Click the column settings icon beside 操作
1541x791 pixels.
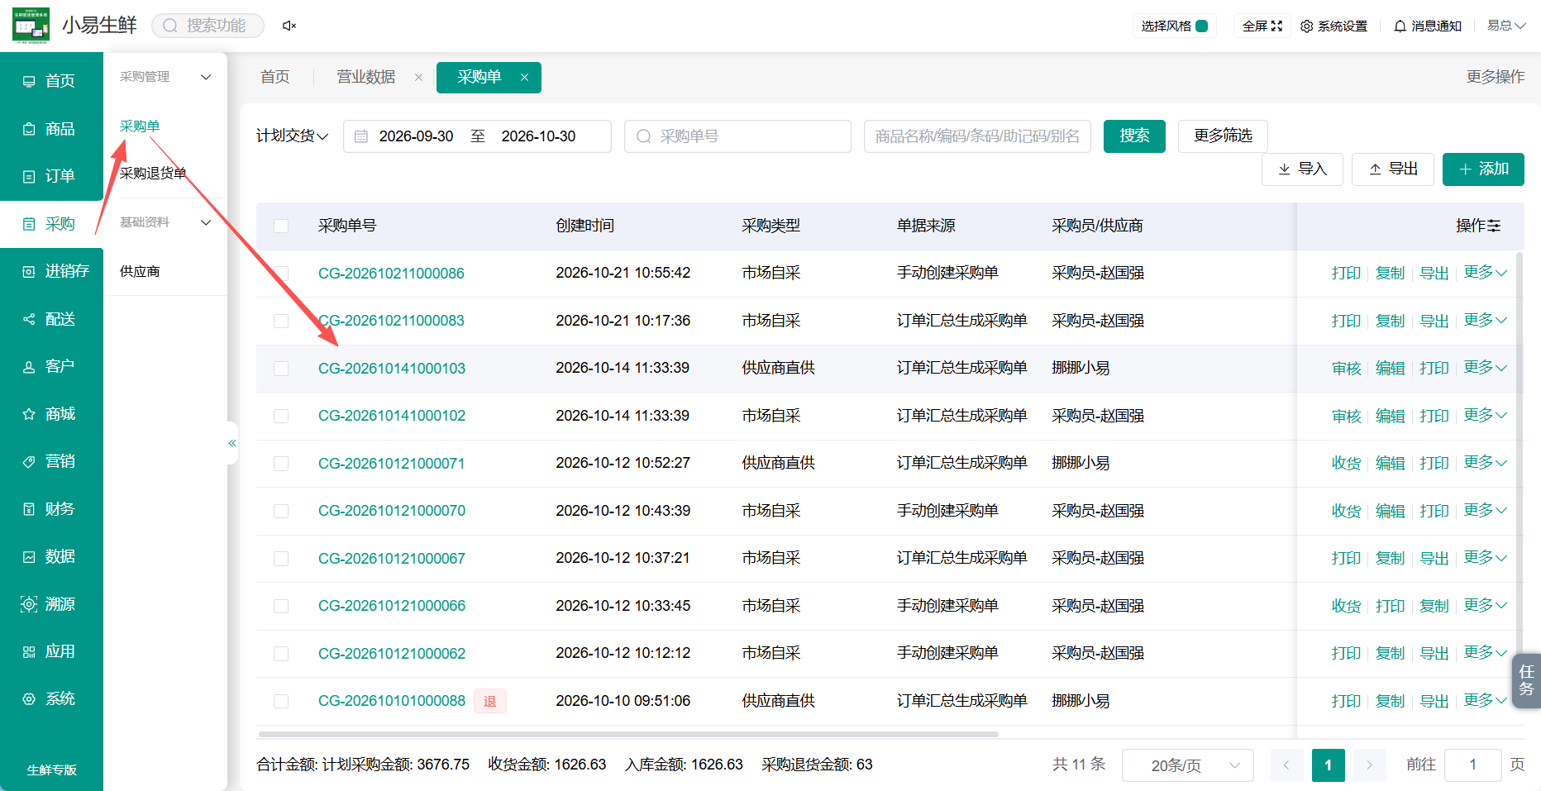1494,226
